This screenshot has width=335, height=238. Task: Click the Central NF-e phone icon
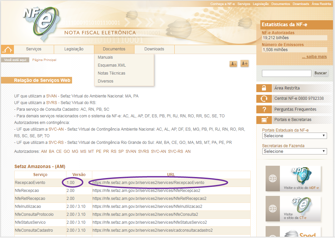tap(264, 98)
